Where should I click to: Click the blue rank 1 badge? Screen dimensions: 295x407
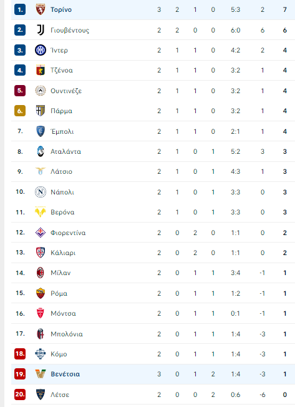point(20,9)
